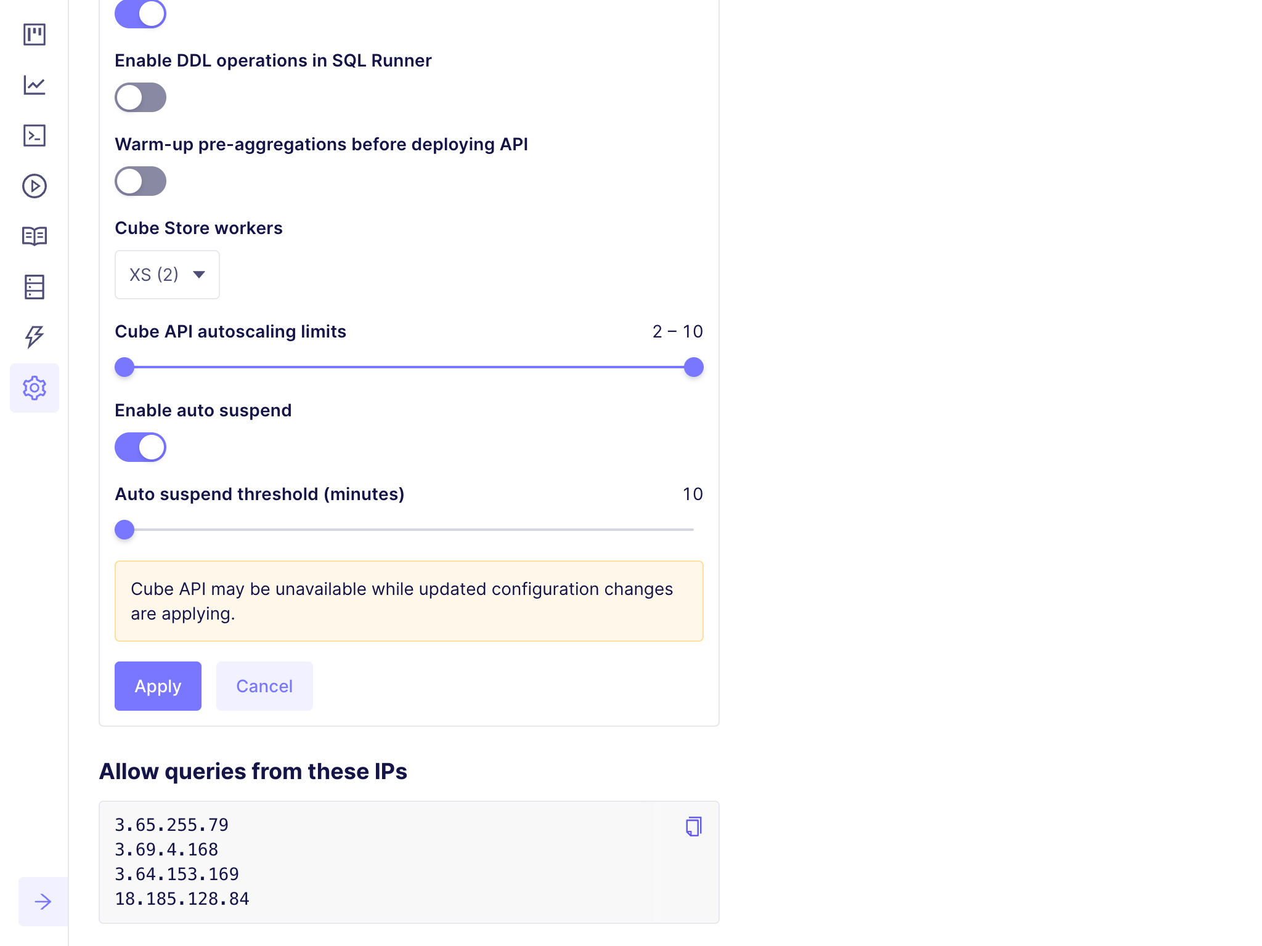Viewport: 1262px width, 946px height.
Task: Open the line chart icon in sidebar
Action: (35, 85)
